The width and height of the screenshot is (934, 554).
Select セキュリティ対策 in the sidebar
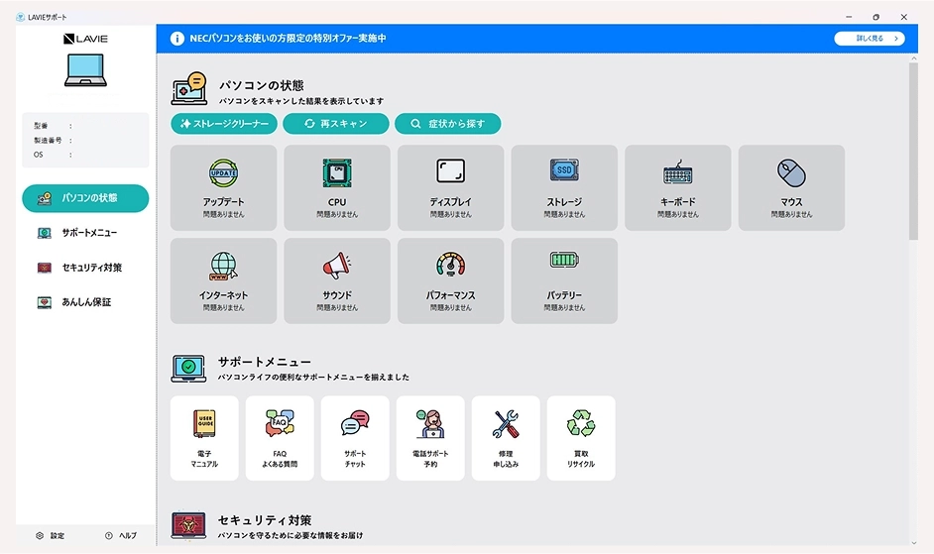tap(86, 268)
